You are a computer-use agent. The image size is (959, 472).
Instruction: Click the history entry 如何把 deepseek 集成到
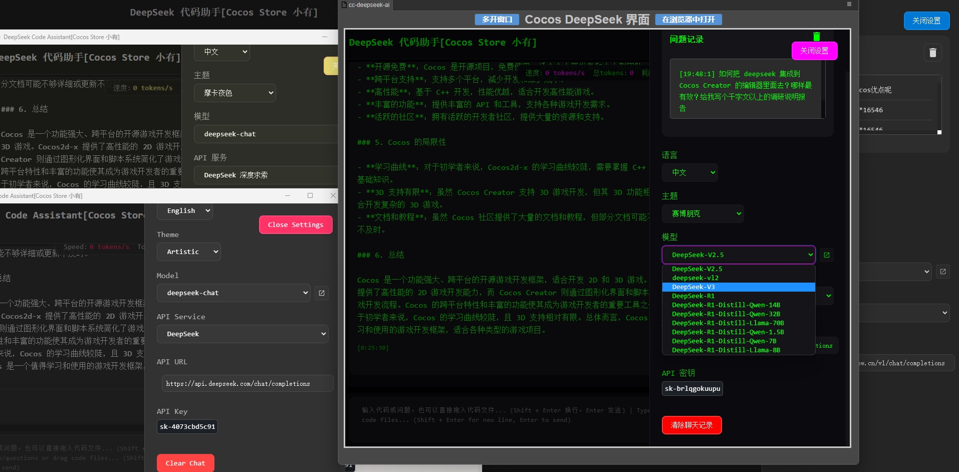(746, 91)
